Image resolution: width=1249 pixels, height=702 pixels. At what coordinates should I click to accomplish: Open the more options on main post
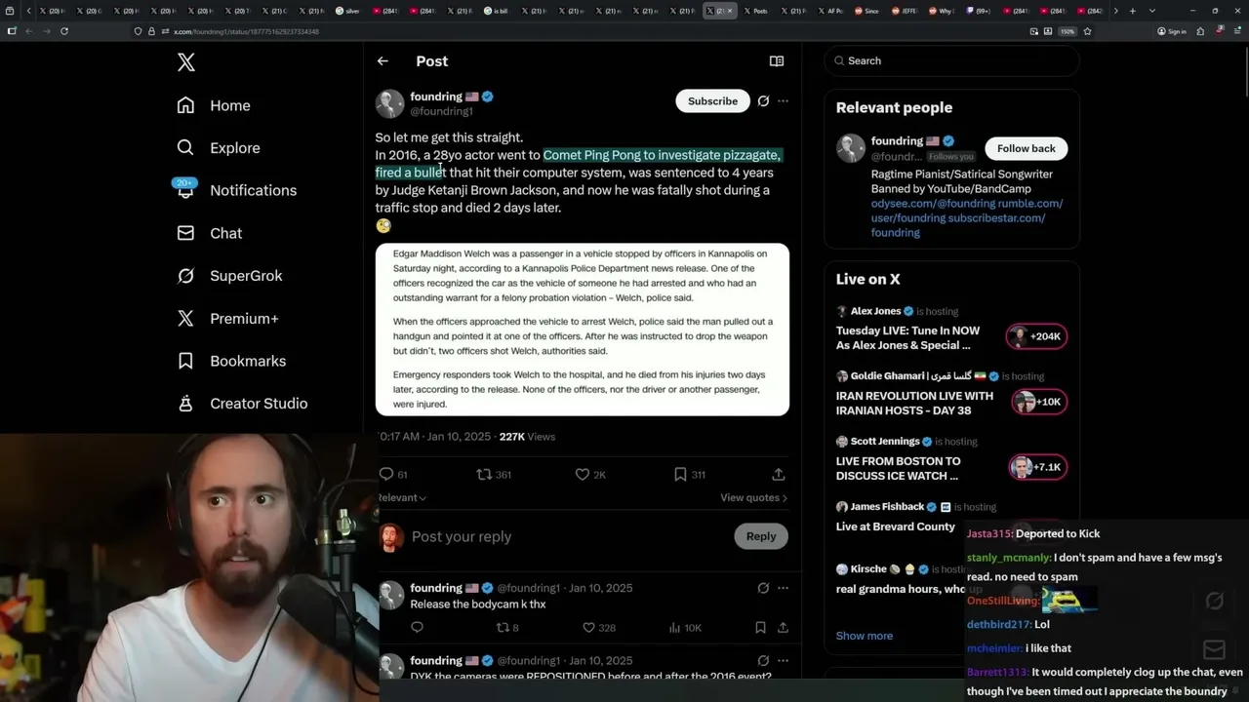point(783,100)
